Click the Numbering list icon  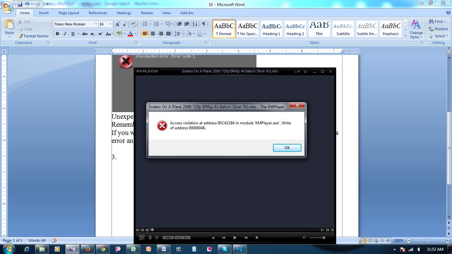coord(157,24)
